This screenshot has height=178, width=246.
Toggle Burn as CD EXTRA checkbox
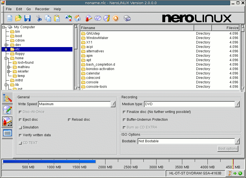(x=124, y=127)
